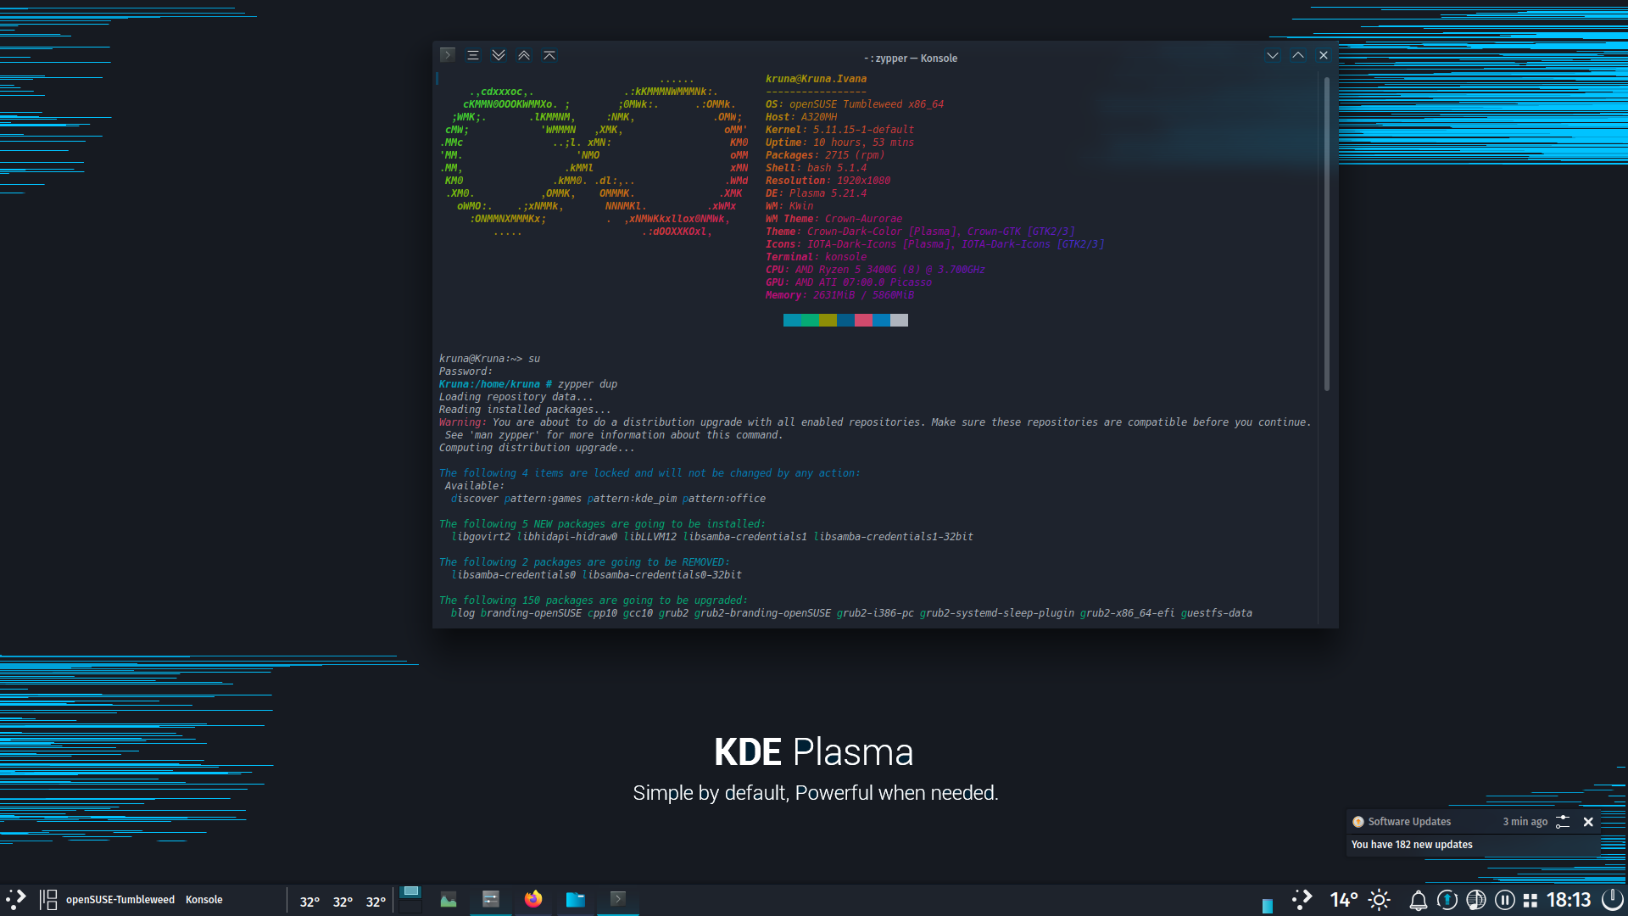Click the 'grub2-x86_64-efi' package name
This screenshot has height=916, width=1628.
click(1128, 613)
